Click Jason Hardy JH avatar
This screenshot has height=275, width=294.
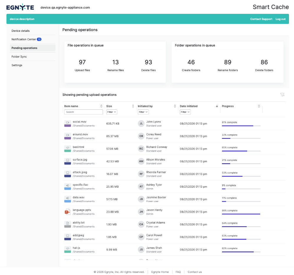(141, 212)
